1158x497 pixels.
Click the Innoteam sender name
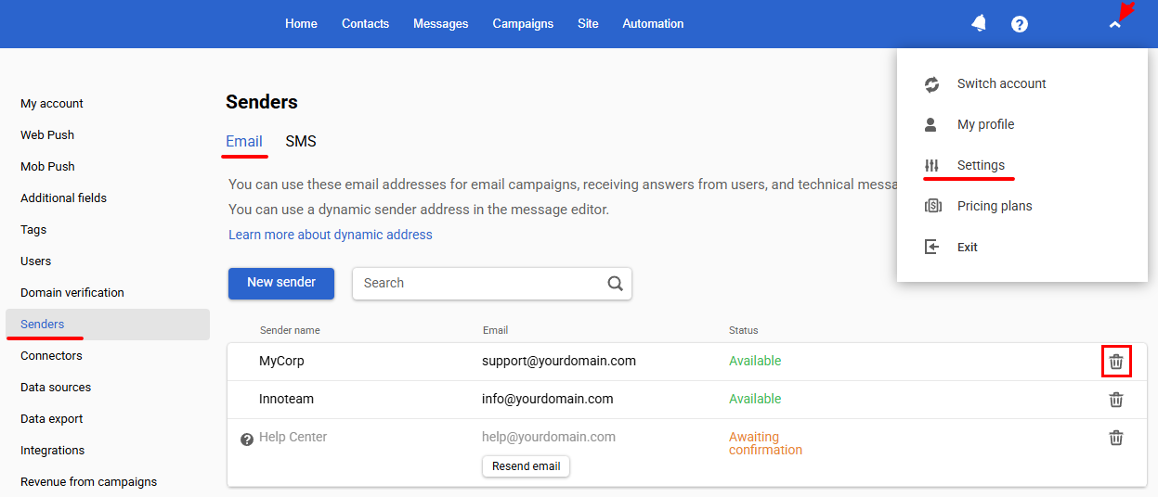coord(286,400)
